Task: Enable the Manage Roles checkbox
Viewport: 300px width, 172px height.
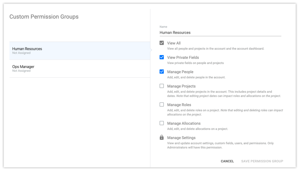Action: [162, 104]
